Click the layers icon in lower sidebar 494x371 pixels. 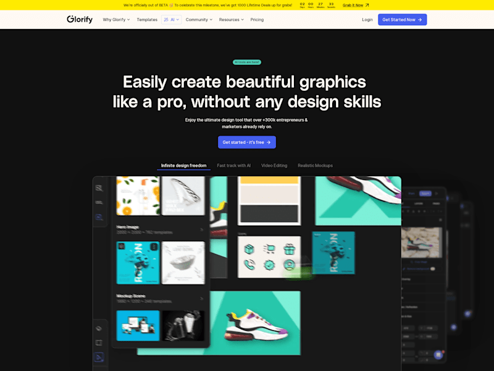point(99,328)
